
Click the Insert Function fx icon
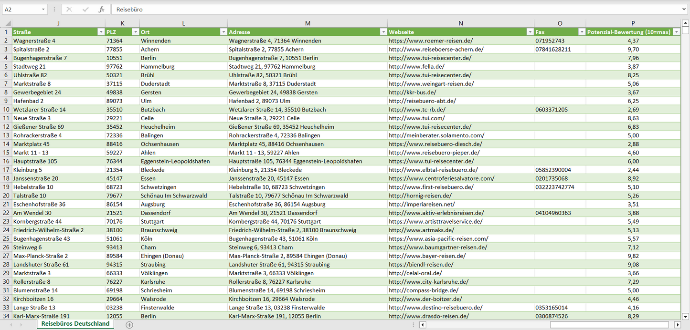pos(101,10)
